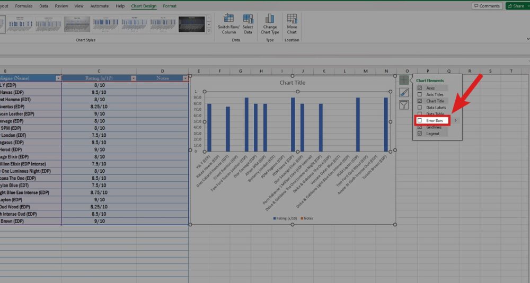Click the Chart Elements plus button
Image resolution: width=530 pixels, height=283 pixels.
point(404,80)
